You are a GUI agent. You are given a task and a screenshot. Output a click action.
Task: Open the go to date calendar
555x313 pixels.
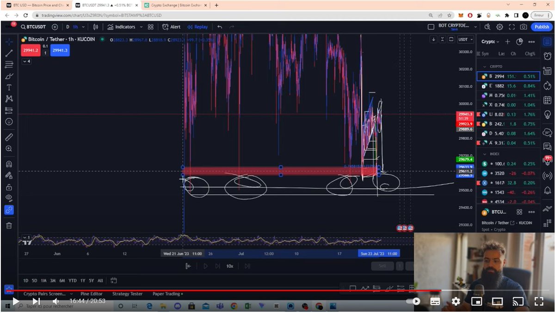click(114, 281)
